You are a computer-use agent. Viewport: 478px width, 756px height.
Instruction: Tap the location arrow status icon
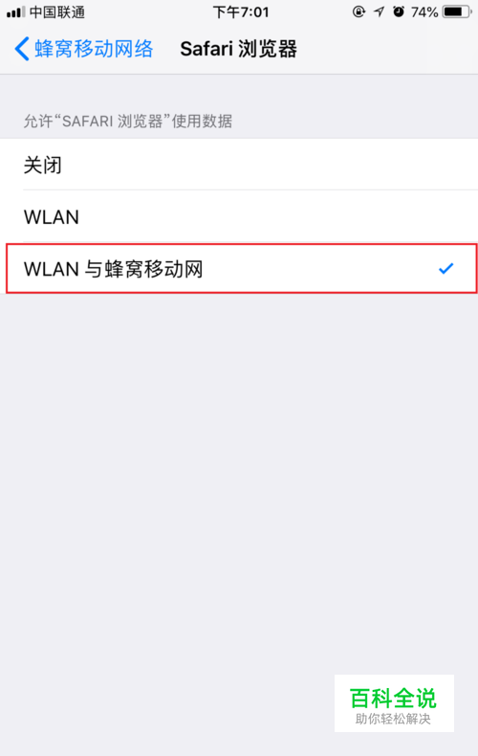tap(380, 11)
